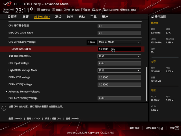
Task: Switch to the 高级 tab
Action: point(58,17)
